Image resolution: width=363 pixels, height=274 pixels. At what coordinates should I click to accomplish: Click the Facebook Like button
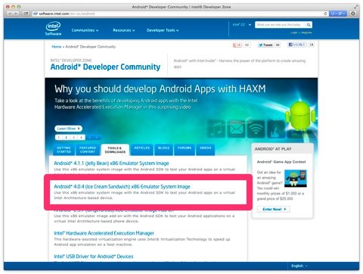tap(297, 45)
